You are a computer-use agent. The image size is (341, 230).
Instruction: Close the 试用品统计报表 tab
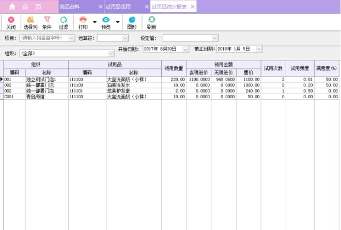click(x=193, y=7)
